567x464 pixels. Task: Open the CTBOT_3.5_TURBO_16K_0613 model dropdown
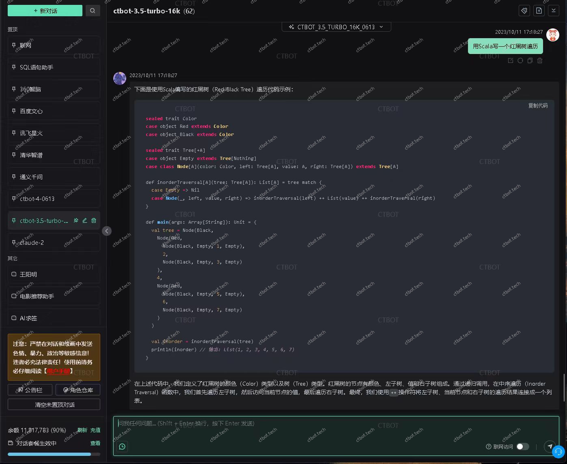[x=336, y=27]
